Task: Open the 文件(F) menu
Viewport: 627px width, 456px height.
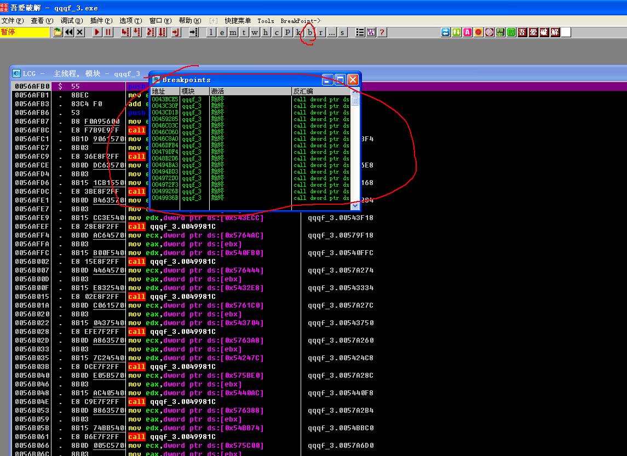Action: coord(13,21)
